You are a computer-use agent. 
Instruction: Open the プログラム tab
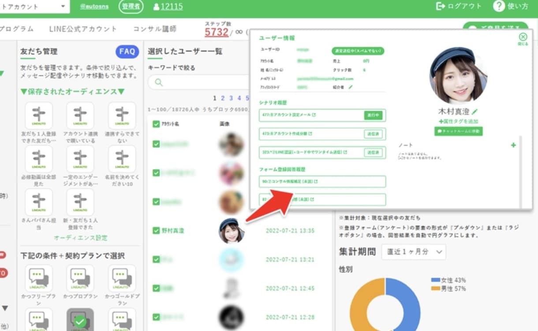click(x=16, y=29)
